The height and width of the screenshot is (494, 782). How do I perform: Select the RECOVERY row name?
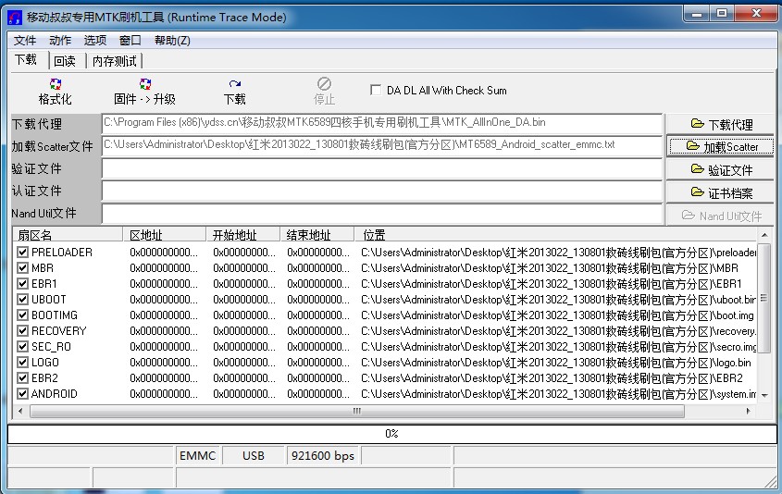59,331
